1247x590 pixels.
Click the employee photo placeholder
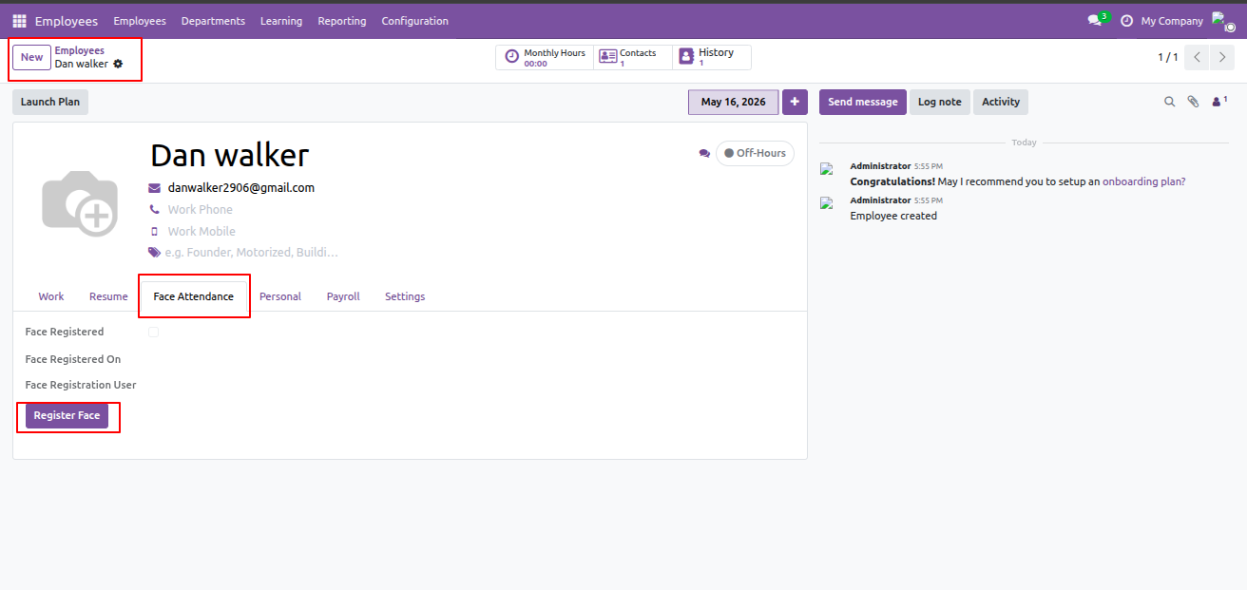[80, 203]
